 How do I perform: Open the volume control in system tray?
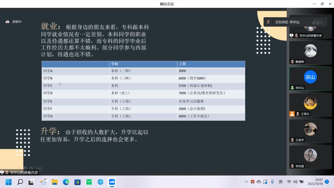295,182
